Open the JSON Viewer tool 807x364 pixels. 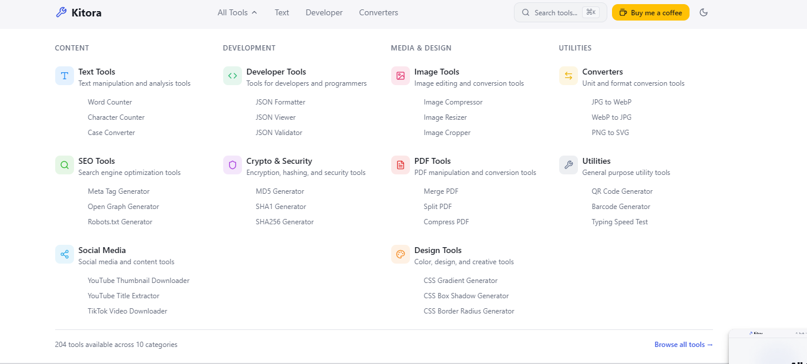tap(275, 117)
